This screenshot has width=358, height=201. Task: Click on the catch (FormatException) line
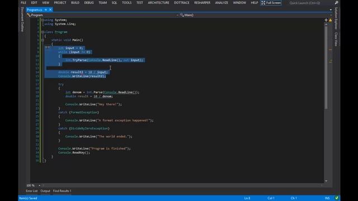pos(78,112)
